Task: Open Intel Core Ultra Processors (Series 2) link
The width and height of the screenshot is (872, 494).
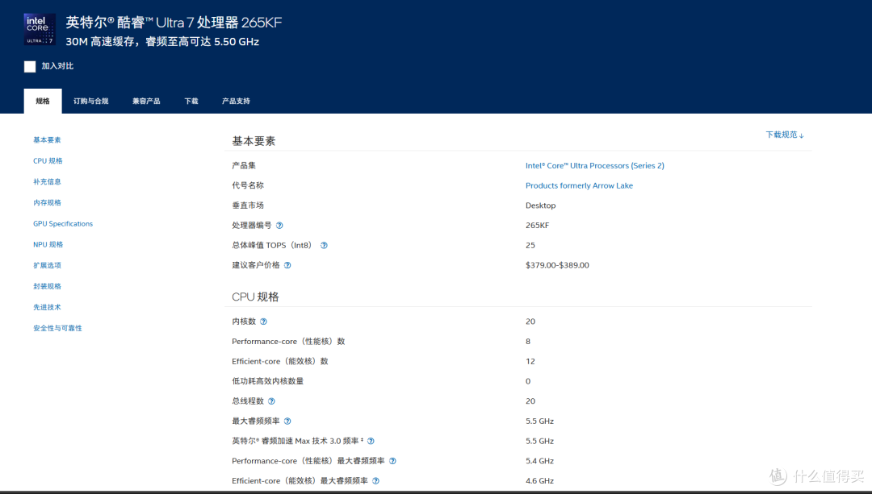Action: coord(594,165)
